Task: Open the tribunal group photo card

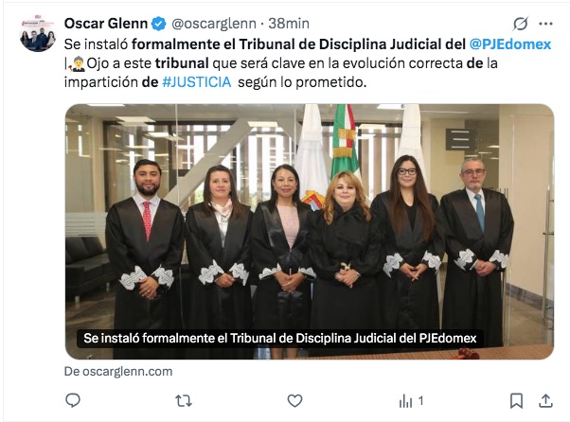Action: point(310,232)
